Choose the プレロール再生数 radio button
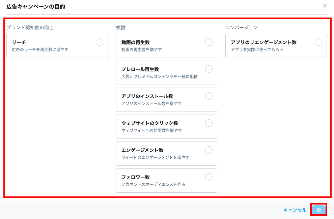Screen dimensions: 334x219 tap(208, 69)
